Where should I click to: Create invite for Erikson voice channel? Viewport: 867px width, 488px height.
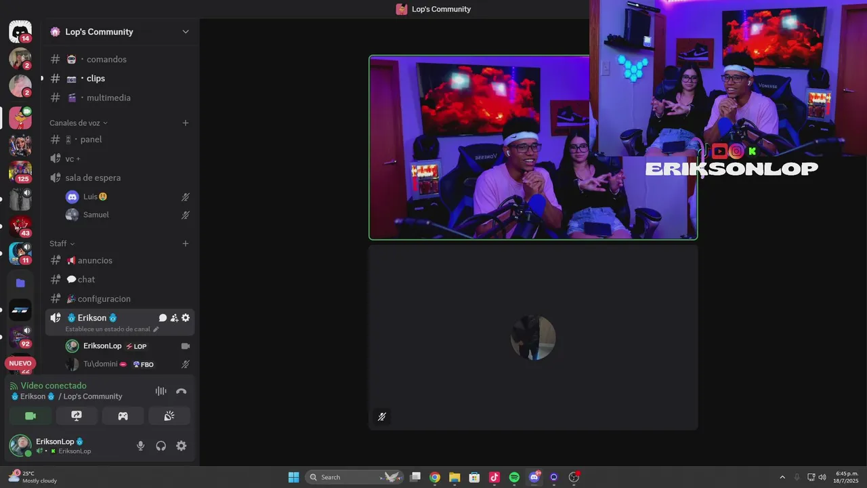coord(174,318)
